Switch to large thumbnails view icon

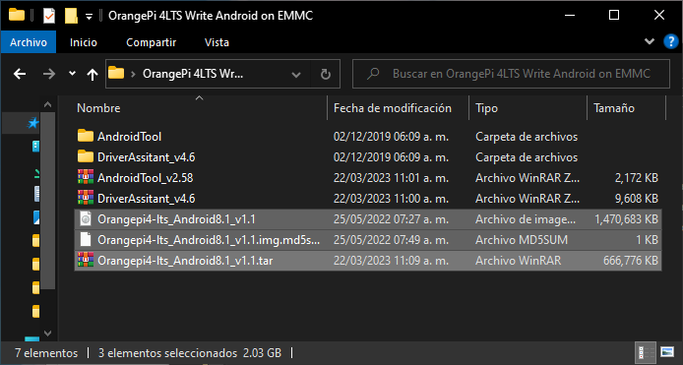point(667,352)
